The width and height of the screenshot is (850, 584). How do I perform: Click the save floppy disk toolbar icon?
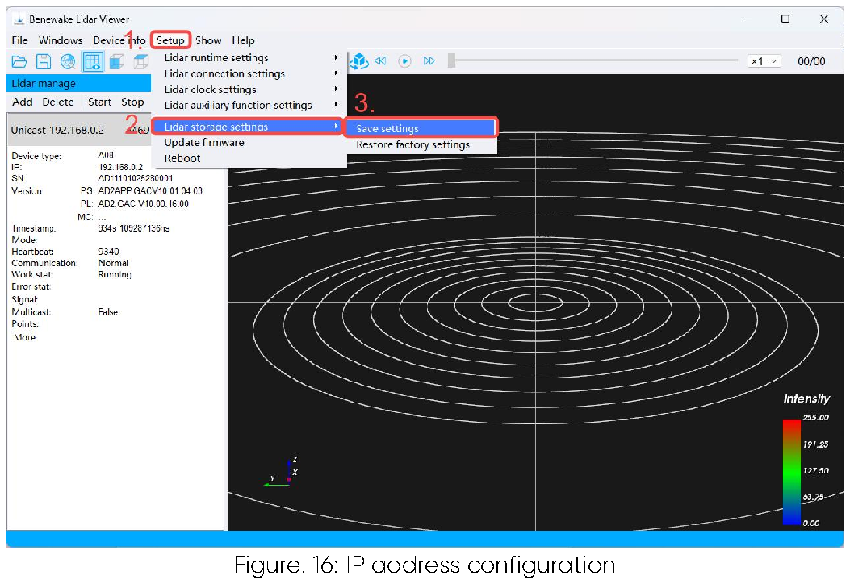(44, 62)
